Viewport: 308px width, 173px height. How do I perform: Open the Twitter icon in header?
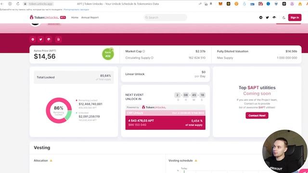click(268, 17)
